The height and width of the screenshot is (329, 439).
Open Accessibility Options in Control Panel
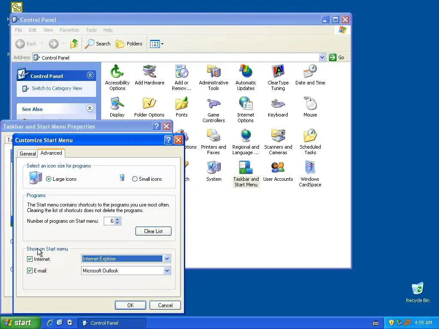[117, 78]
